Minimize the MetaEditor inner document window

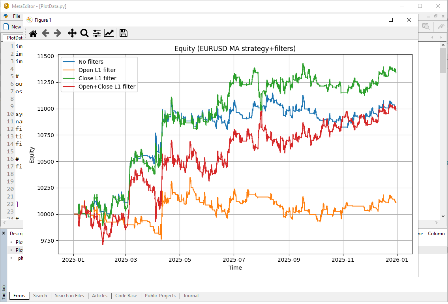[428, 16]
